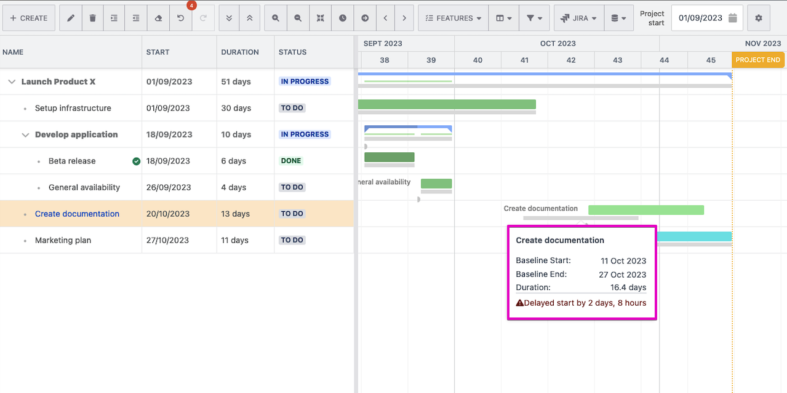Open the Features dropdown
Screen dimensions: 787x393
pos(453,18)
